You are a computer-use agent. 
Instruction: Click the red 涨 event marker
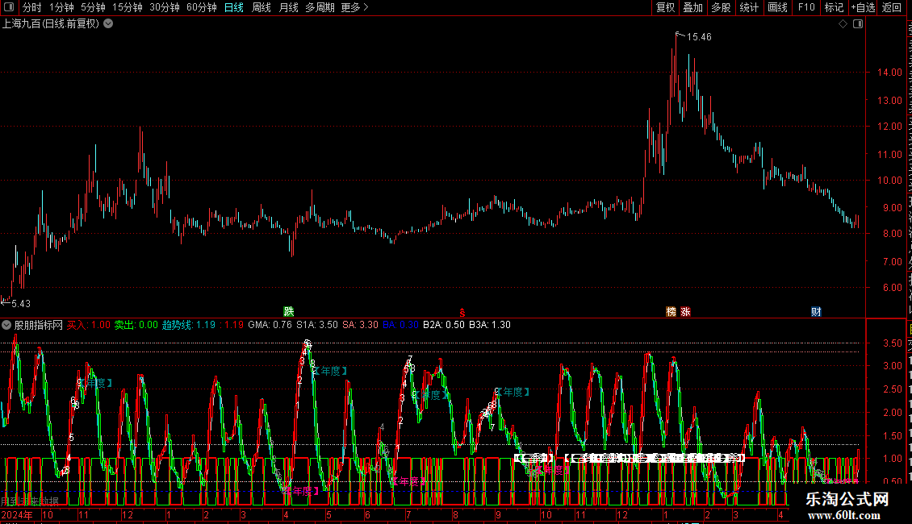(x=686, y=311)
